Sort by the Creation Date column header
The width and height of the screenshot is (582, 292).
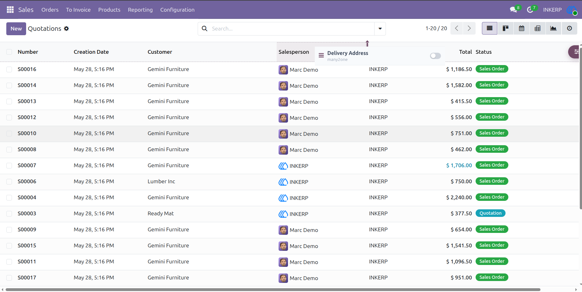coord(91,52)
